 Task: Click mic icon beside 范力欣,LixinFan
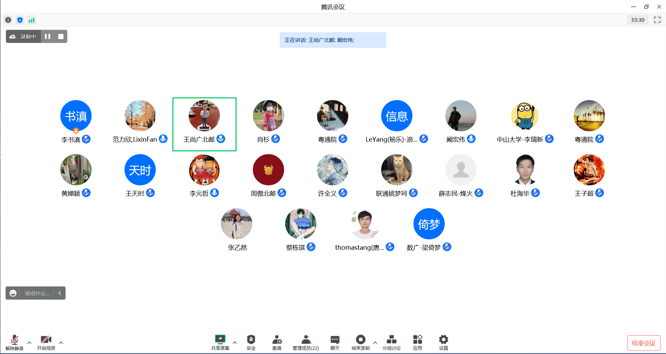coord(163,139)
